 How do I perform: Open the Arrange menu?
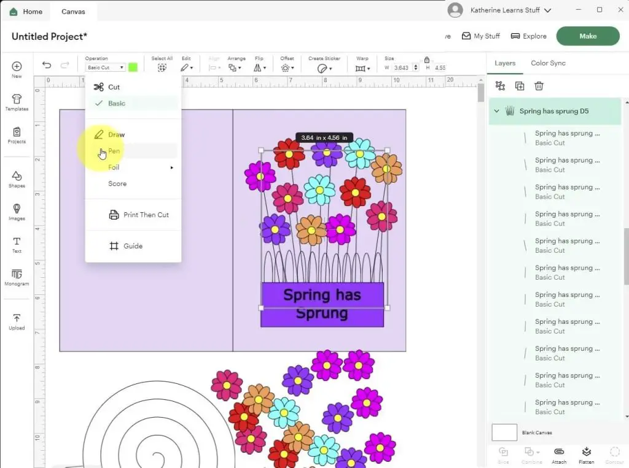tap(235, 67)
